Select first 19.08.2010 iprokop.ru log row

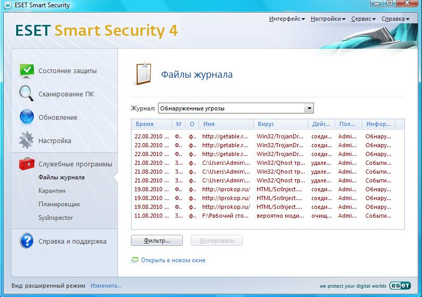pyautogui.click(x=268, y=189)
